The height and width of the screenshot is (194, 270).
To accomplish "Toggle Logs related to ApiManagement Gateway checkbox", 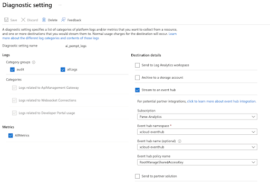I will (x=14, y=88).
